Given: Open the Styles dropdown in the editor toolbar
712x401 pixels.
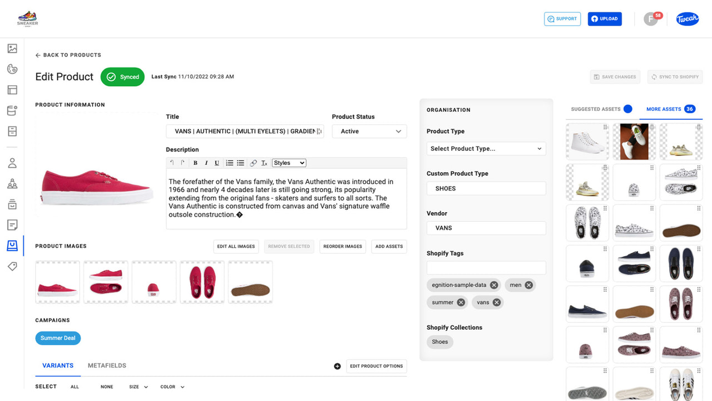Looking at the screenshot, I should [x=289, y=163].
